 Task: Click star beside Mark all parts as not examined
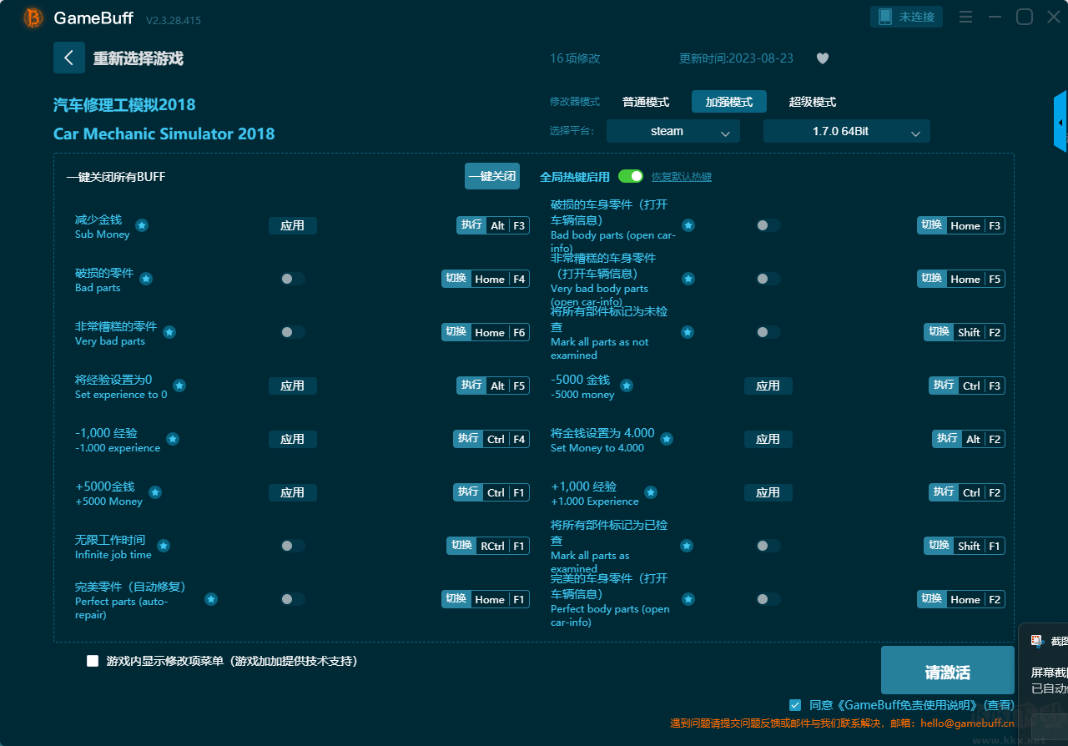click(688, 332)
